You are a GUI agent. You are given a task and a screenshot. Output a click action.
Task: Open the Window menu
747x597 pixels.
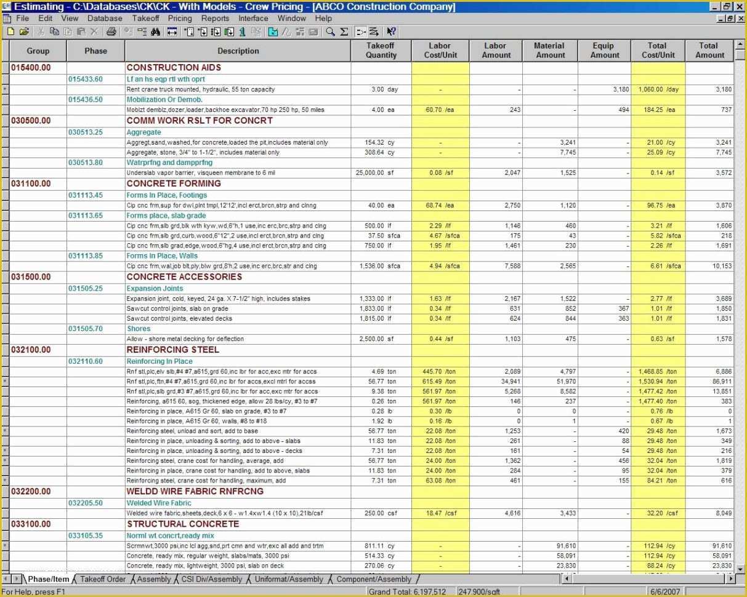click(x=292, y=18)
